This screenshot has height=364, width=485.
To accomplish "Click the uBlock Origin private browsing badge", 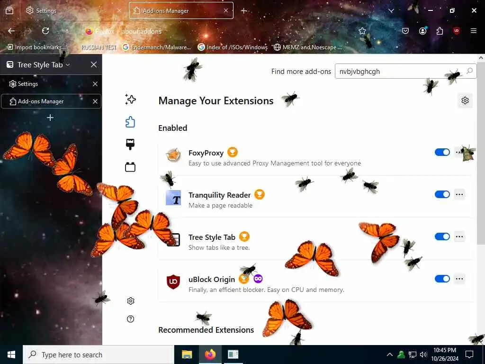I will [x=258, y=279].
